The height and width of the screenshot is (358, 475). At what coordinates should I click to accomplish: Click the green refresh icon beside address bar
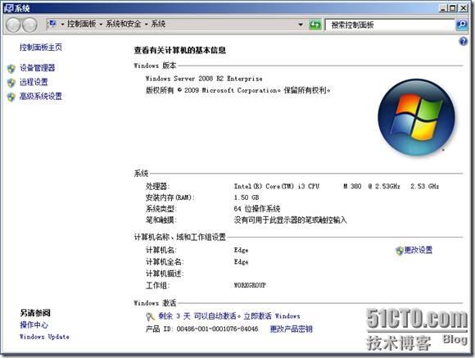(x=314, y=25)
